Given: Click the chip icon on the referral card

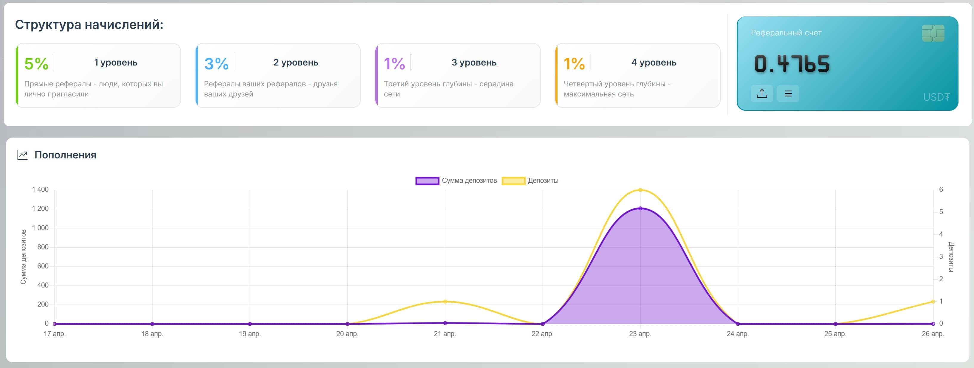Looking at the screenshot, I should click(933, 33).
